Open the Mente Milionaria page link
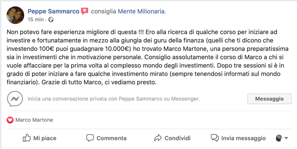 [x=141, y=11]
